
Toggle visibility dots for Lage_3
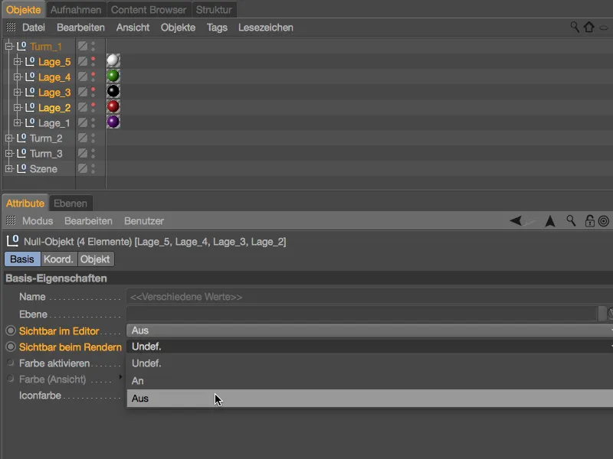coord(93,92)
